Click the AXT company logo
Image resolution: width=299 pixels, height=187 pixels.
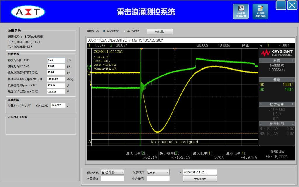(x=28, y=12)
